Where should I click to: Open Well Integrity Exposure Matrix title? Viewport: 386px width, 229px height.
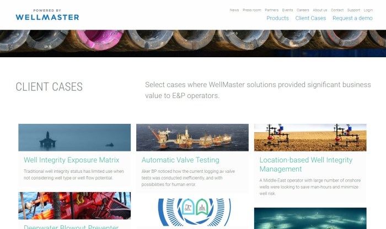71,160
